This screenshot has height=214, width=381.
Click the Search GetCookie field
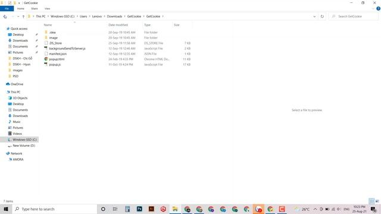(353, 16)
